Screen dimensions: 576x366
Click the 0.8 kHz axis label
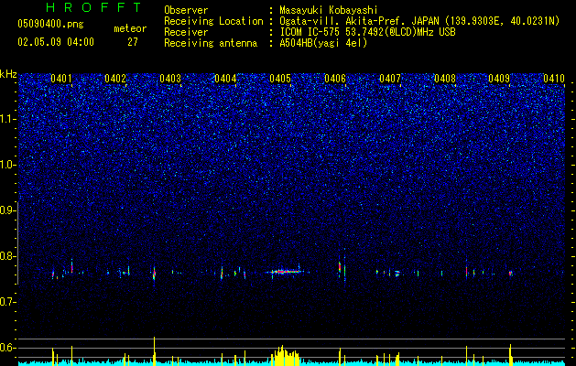pyautogui.click(x=7, y=256)
